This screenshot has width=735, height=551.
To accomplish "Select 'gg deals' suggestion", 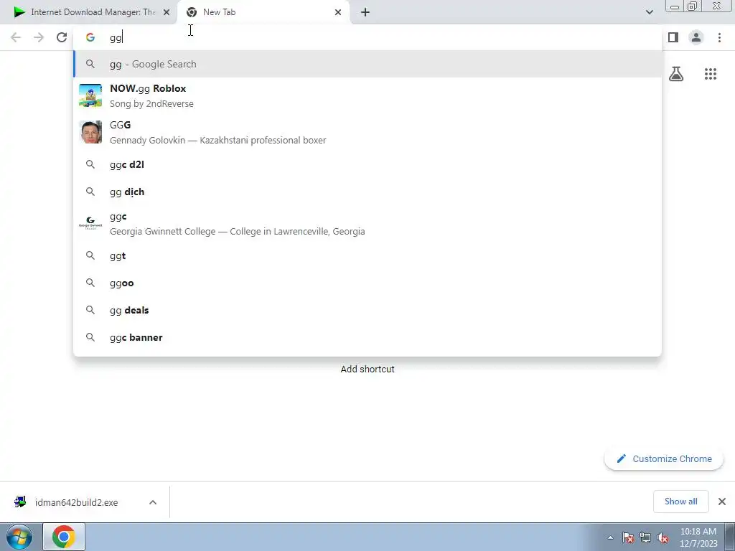I will (367, 310).
